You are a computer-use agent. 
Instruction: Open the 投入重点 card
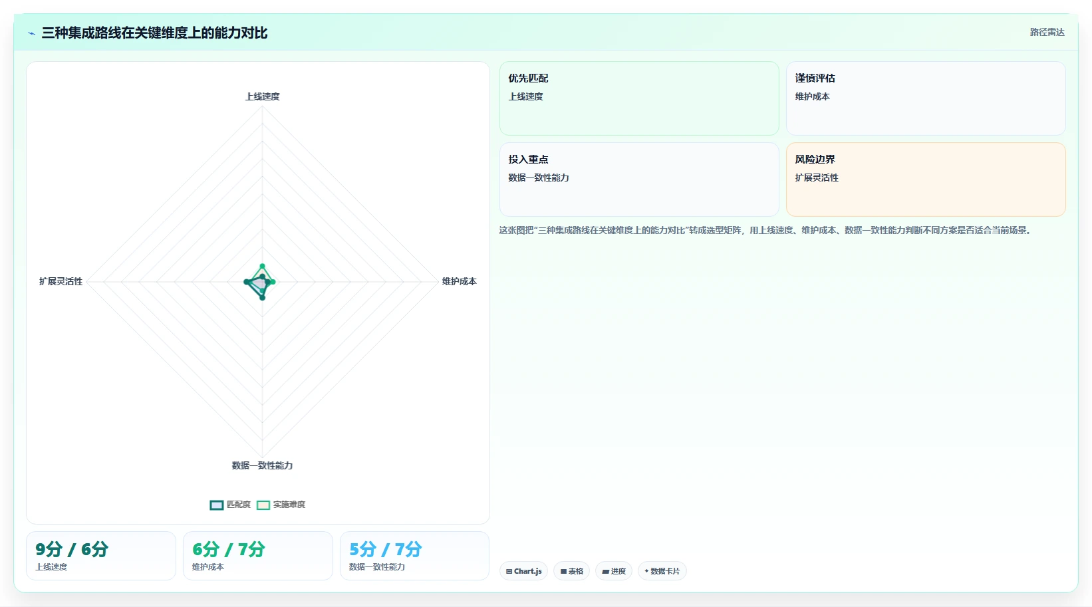click(639, 180)
